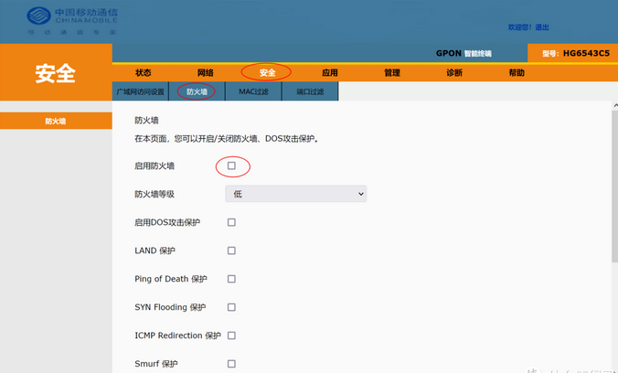
Task: Click the 退出 logout link
Action: (x=542, y=27)
